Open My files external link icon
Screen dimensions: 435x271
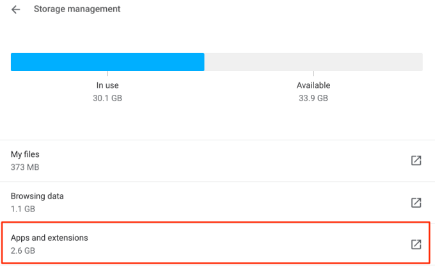416,161
